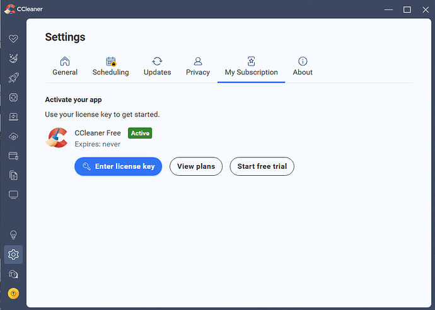Open the Health Check heart icon

[x=13, y=38]
